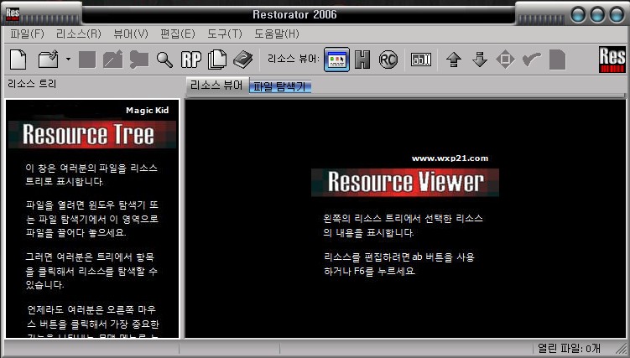The width and height of the screenshot is (630, 358).
Task: Click the Res app icon in title bar
Action: (13, 15)
